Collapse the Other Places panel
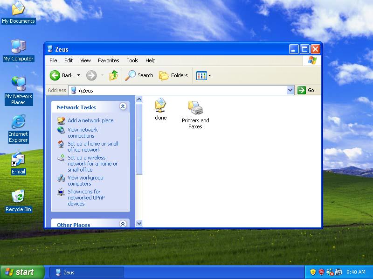This screenshot has width=373, height=279. pyautogui.click(x=123, y=224)
